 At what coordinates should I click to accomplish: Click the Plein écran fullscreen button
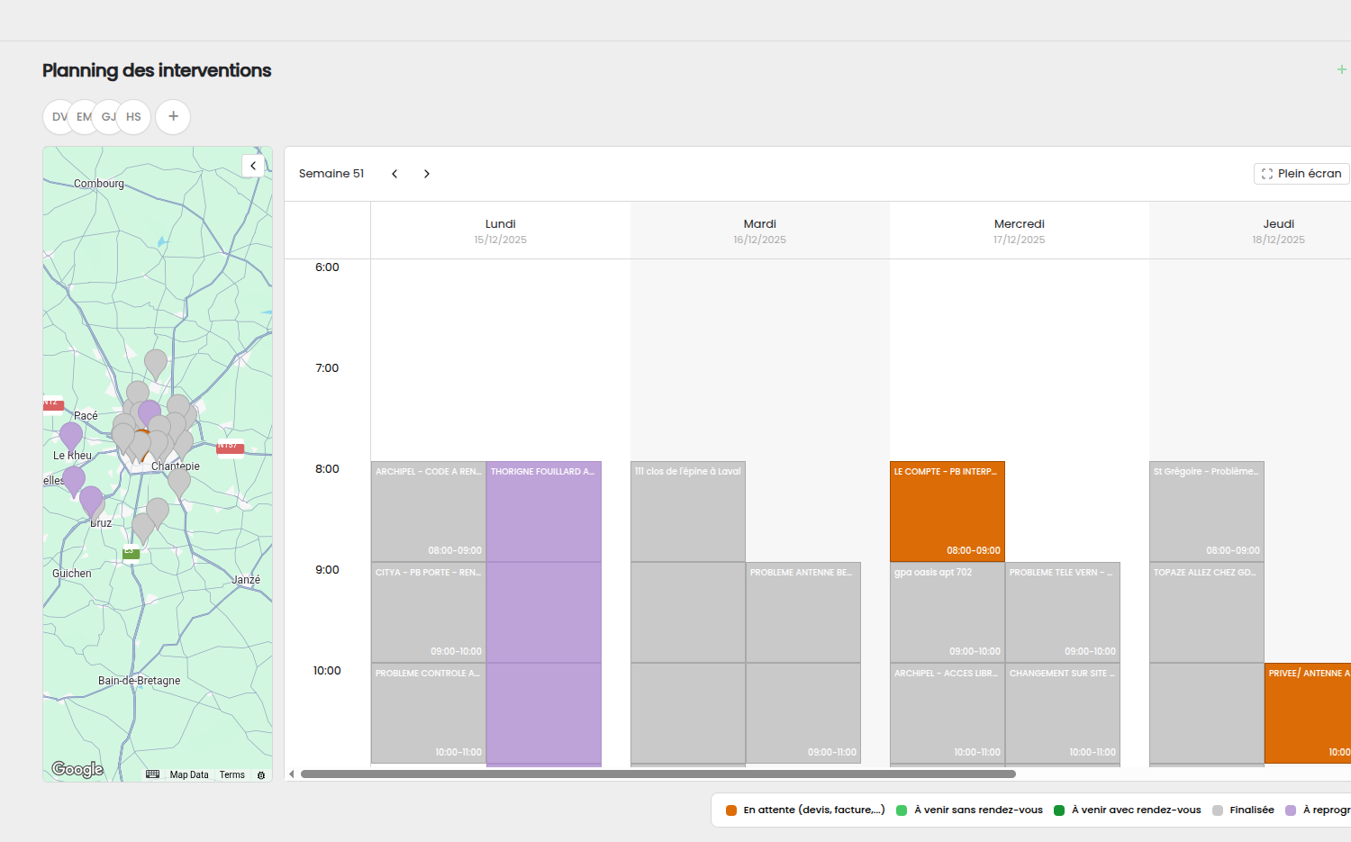[1301, 174]
